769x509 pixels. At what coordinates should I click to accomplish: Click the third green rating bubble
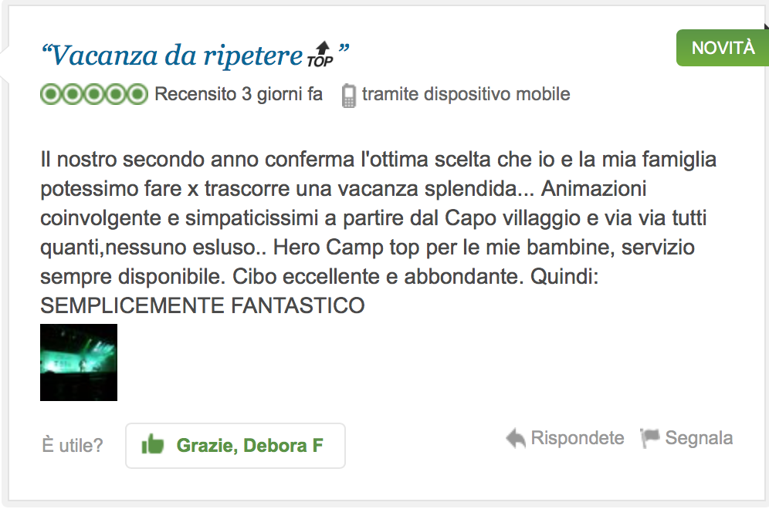coord(93,94)
